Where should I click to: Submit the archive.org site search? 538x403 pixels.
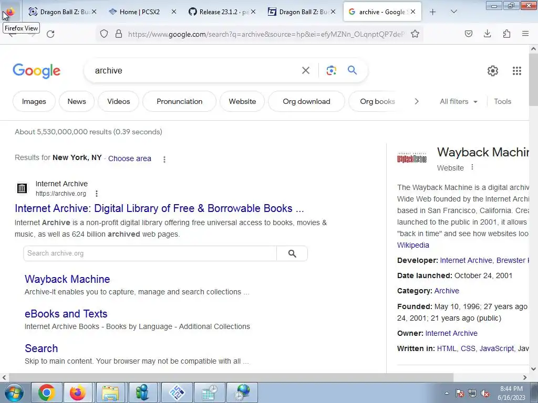292,253
